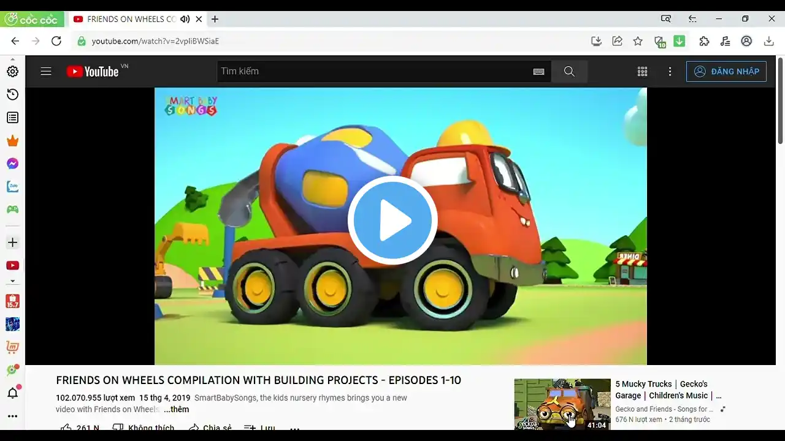The width and height of the screenshot is (785, 441).
Task: Expand the sidebar with the small down arrow
Action: coord(12,282)
